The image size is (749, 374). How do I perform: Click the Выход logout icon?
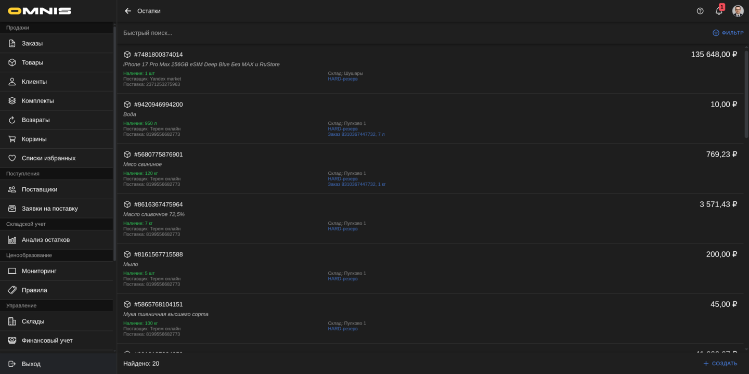coord(12,364)
